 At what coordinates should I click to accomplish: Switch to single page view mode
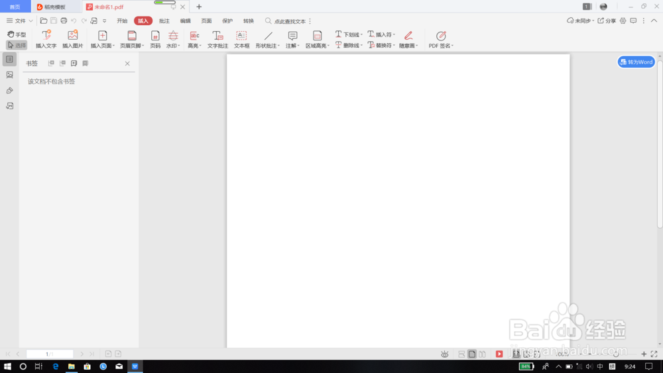tap(472, 354)
